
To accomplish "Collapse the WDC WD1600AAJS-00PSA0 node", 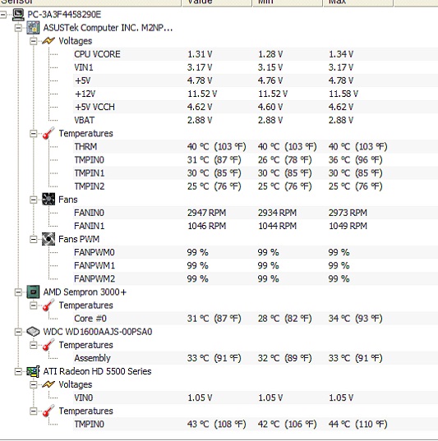I will tap(18, 332).
